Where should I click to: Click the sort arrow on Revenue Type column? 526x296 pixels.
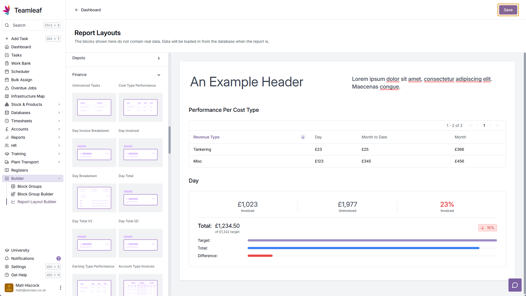[303, 137]
